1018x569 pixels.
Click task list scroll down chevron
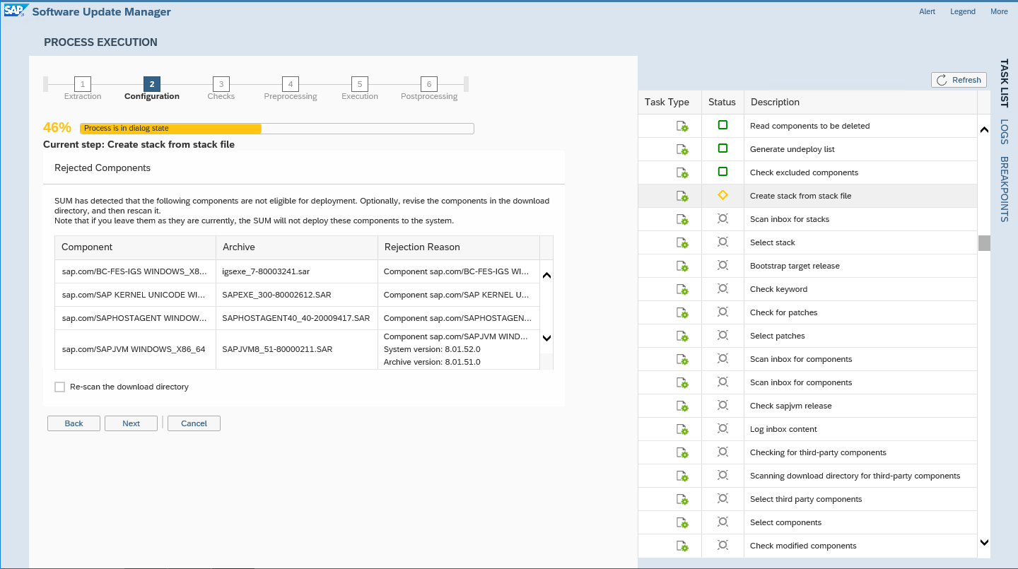click(983, 542)
